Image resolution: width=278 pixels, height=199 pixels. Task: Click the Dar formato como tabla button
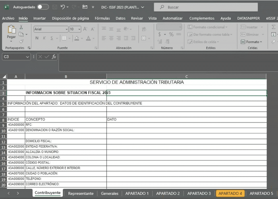[x=210, y=35]
